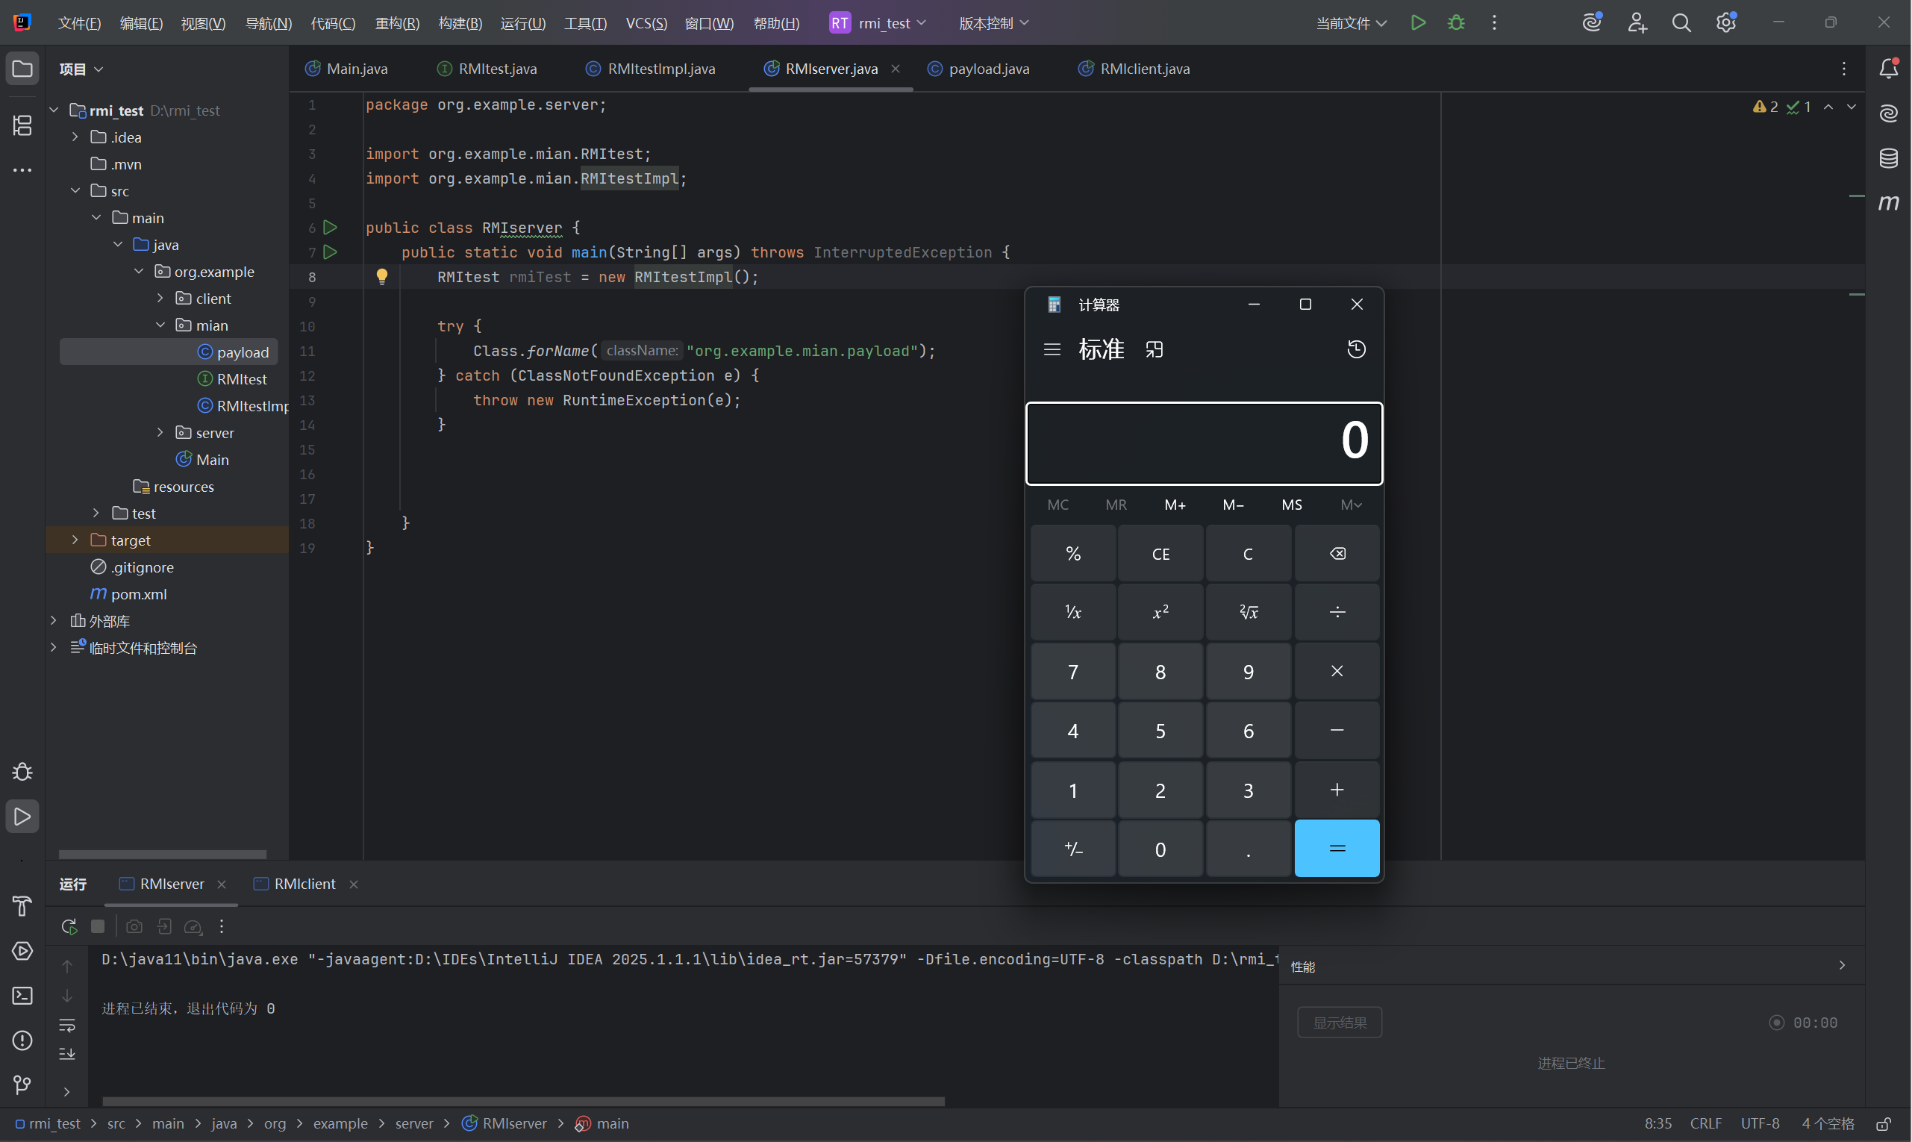Open the Project tool window icon

(22, 69)
